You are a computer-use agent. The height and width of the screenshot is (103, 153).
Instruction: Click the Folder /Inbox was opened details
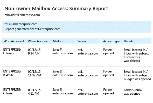[x=133, y=92]
